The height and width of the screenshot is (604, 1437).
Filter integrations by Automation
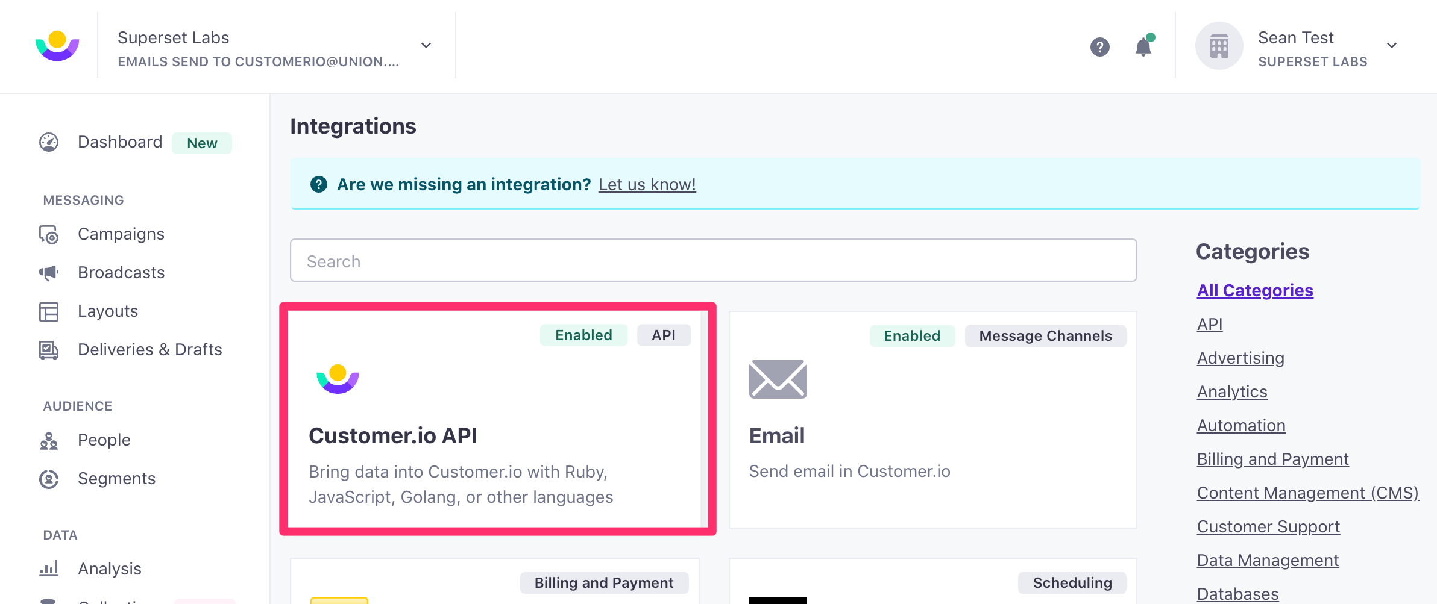[1241, 426]
